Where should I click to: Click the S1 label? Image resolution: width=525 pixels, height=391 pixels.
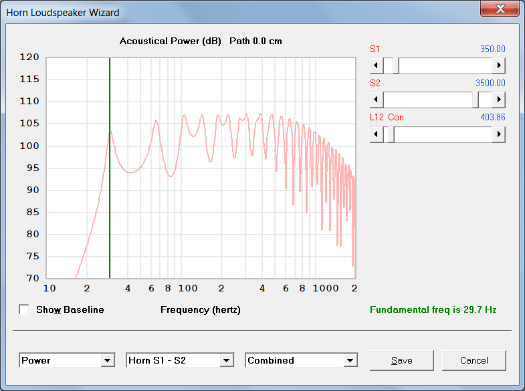pyautogui.click(x=375, y=49)
